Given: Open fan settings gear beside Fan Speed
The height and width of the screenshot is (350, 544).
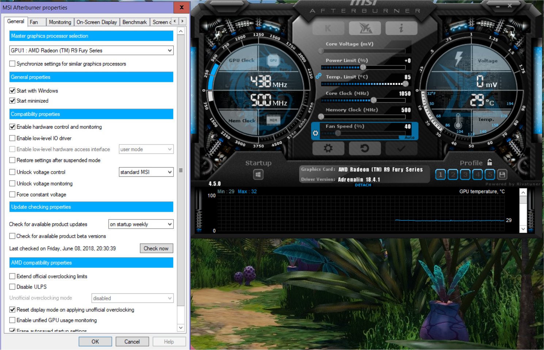Looking at the screenshot, I should [316, 133].
